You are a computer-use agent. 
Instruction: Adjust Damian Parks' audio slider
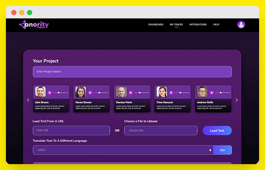tap(141, 93)
